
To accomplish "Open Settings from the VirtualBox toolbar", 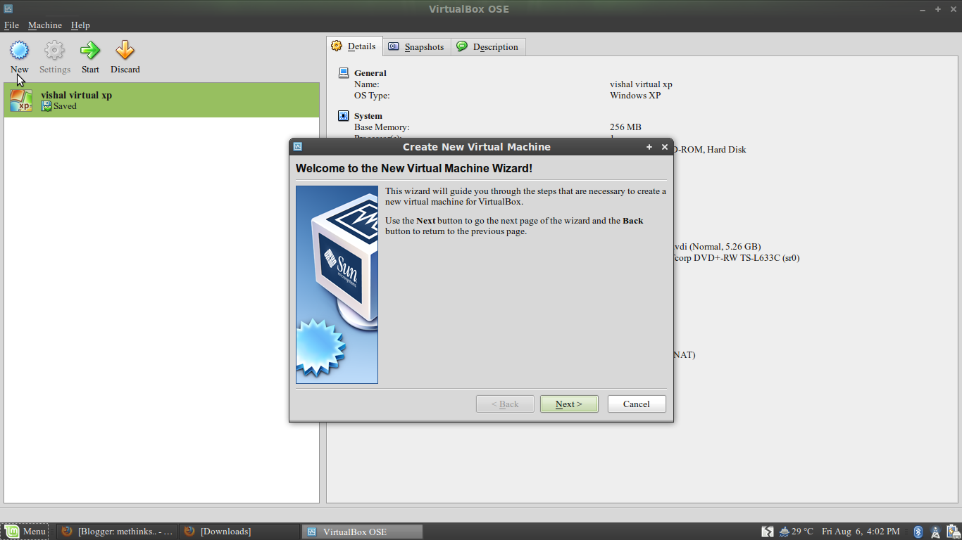I will tap(54, 57).
